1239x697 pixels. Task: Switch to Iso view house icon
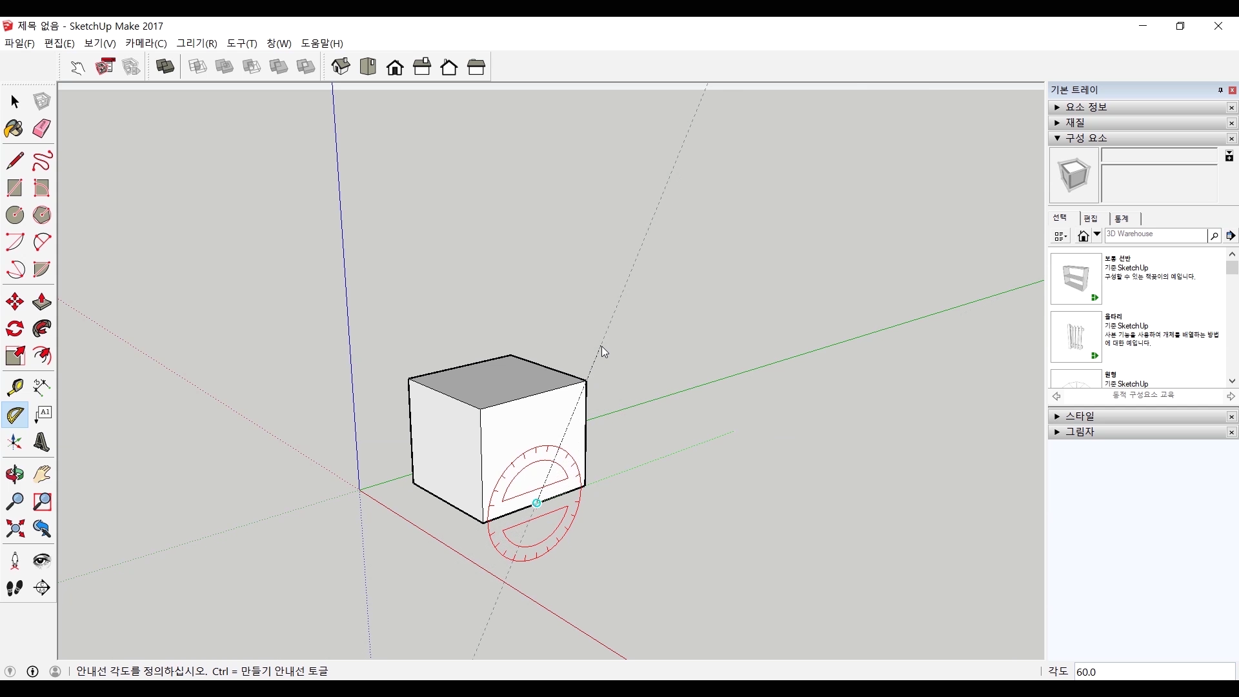(x=341, y=66)
